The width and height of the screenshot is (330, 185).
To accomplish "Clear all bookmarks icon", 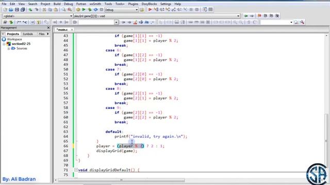I will [277, 16].
